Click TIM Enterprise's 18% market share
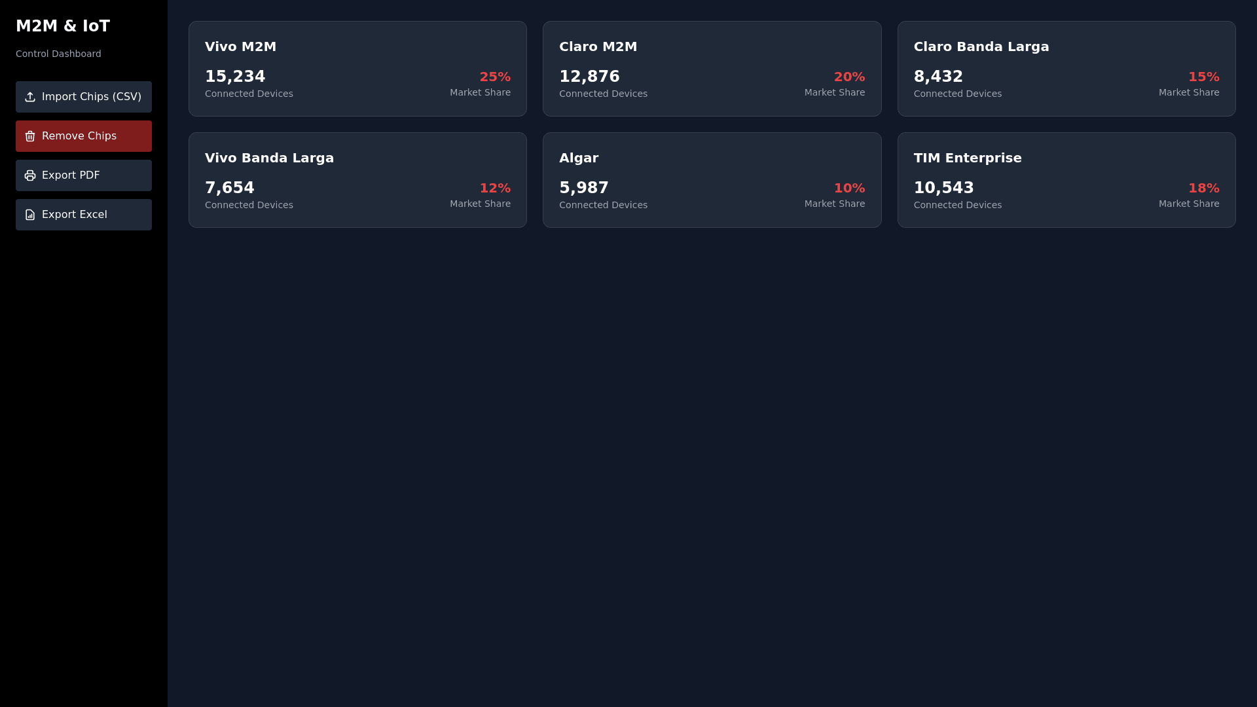Viewport: 1257px width, 707px height. [x=1203, y=189]
